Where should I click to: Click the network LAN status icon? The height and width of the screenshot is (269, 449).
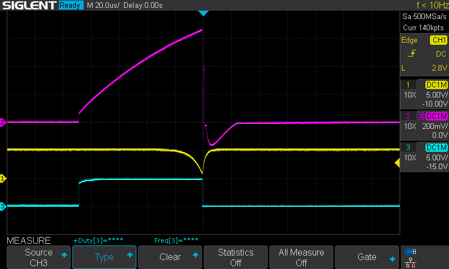coord(410,262)
